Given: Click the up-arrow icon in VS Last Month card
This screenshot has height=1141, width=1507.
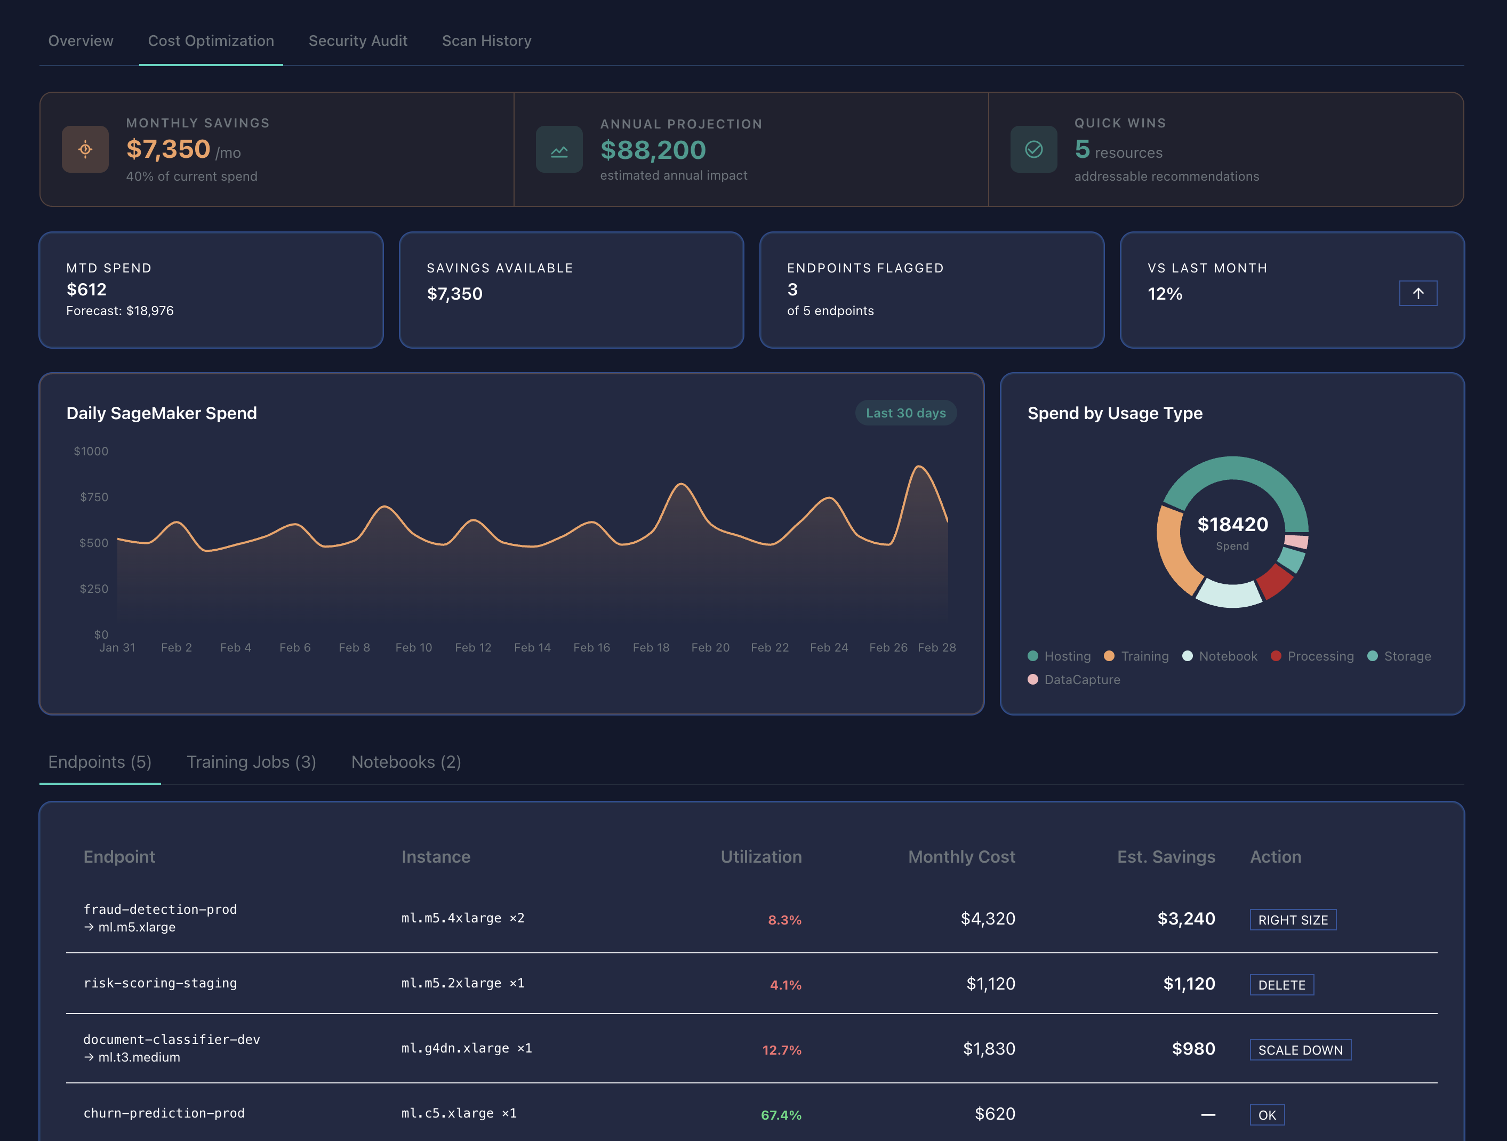Looking at the screenshot, I should (1418, 293).
